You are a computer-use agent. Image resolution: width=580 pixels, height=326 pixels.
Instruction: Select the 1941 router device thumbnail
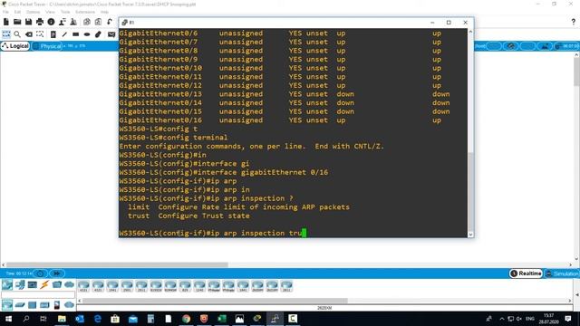click(112, 286)
